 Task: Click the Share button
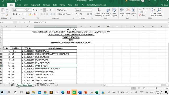(x=165, y=5)
